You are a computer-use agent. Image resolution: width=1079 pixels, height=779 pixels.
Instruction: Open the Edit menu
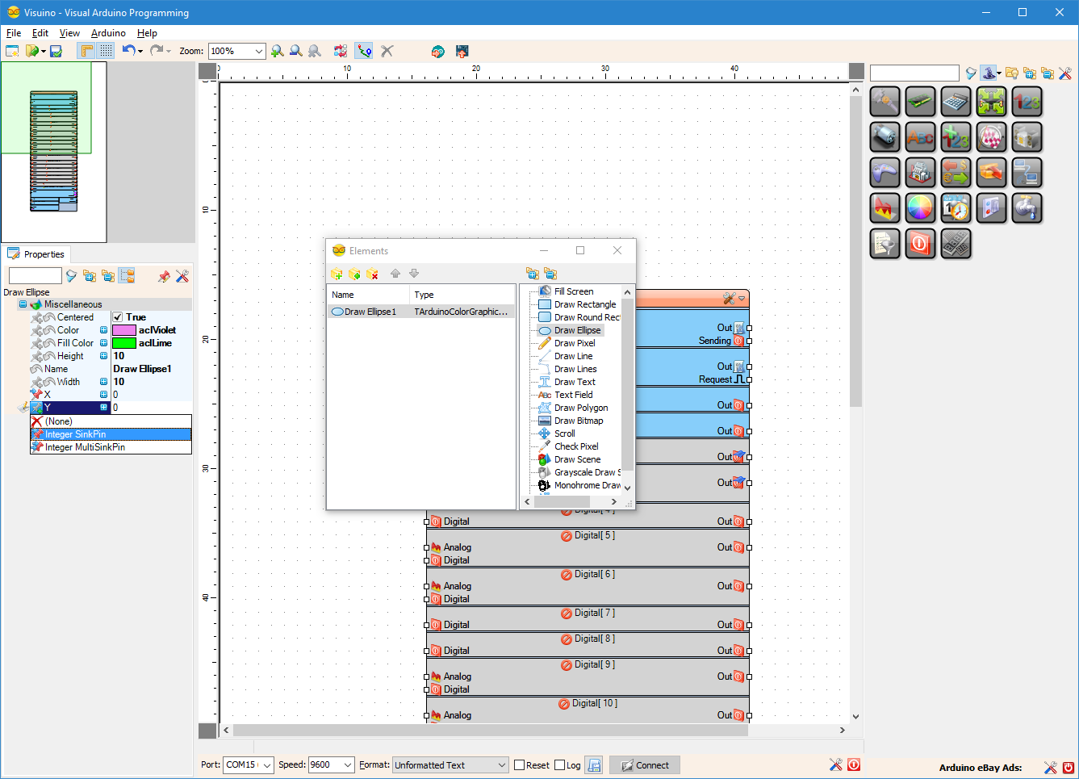click(x=40, y=33)
